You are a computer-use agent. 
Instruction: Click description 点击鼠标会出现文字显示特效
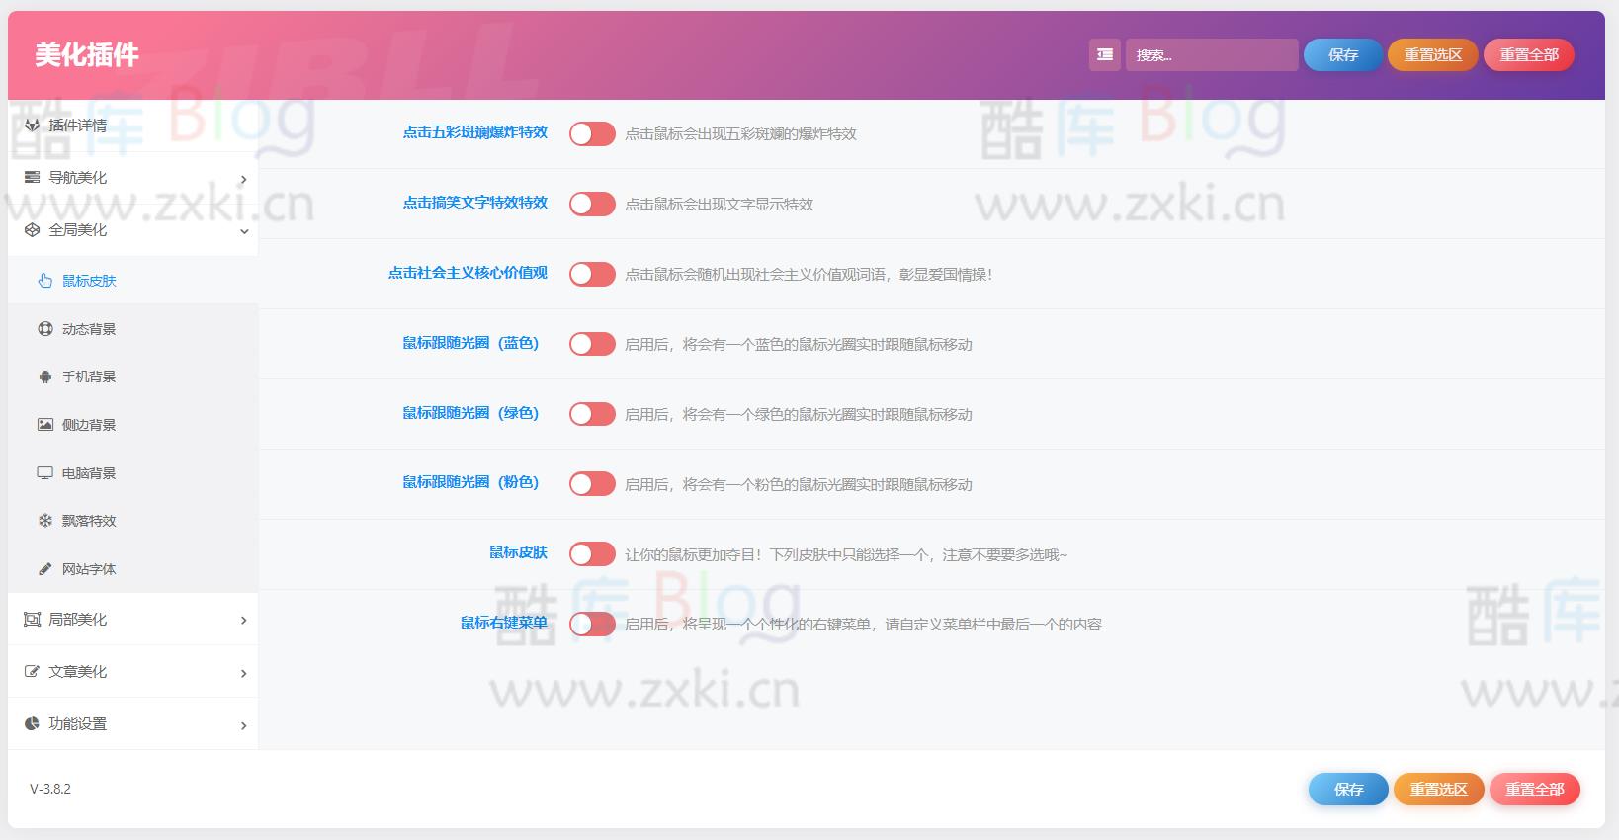pos(720,205)
